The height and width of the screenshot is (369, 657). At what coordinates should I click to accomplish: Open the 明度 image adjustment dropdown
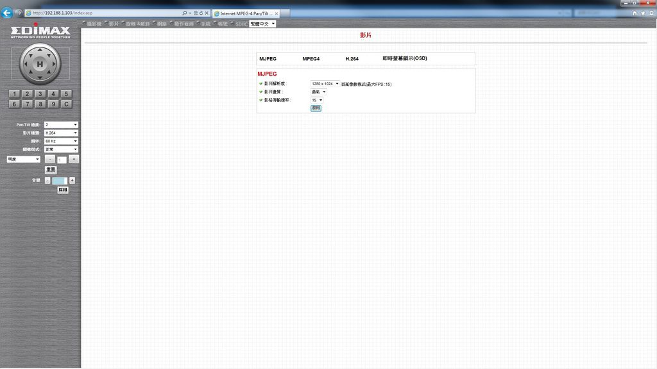24,159
